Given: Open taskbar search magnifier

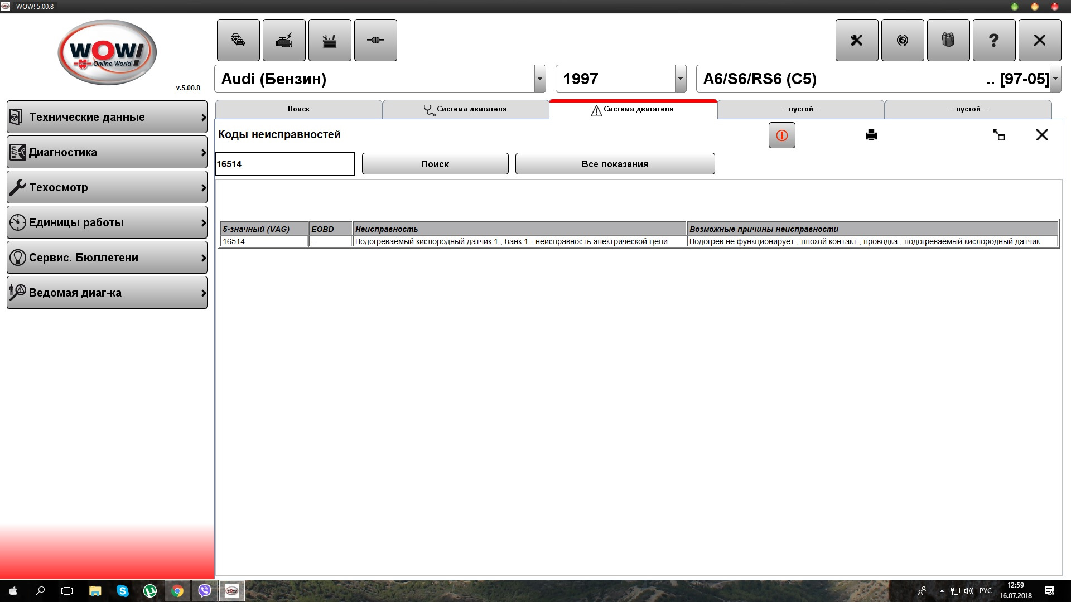Looking at the screenshot, I should coord(40,591).
